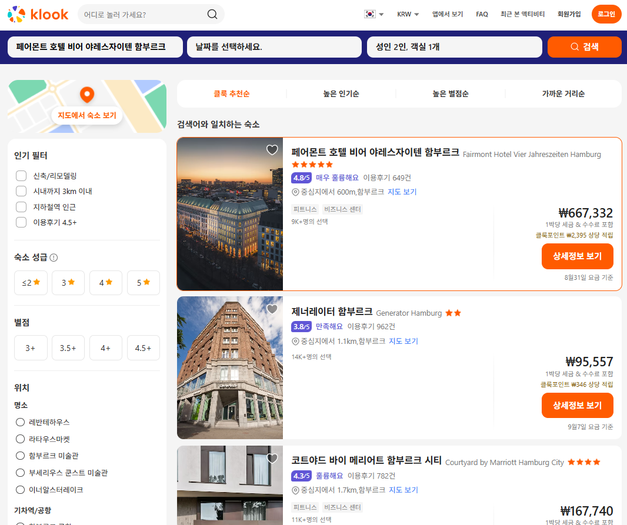Open the KRW currency dropdown

tap(408, 14)
